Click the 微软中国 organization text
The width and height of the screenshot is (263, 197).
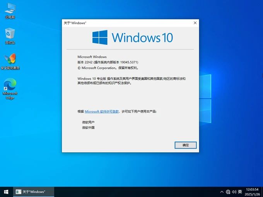88,127
